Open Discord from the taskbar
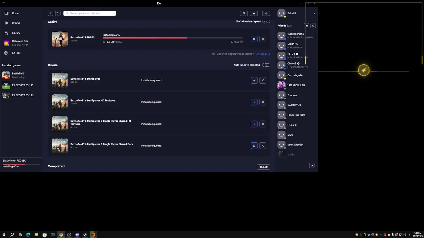 (x=77, y=235)
